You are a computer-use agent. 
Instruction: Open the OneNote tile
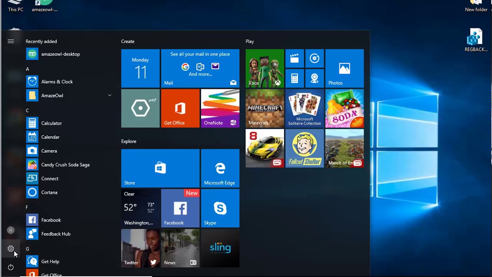(x=220, y=108)
